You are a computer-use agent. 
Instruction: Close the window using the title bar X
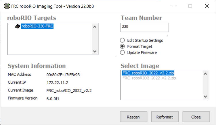click(207, 6)
